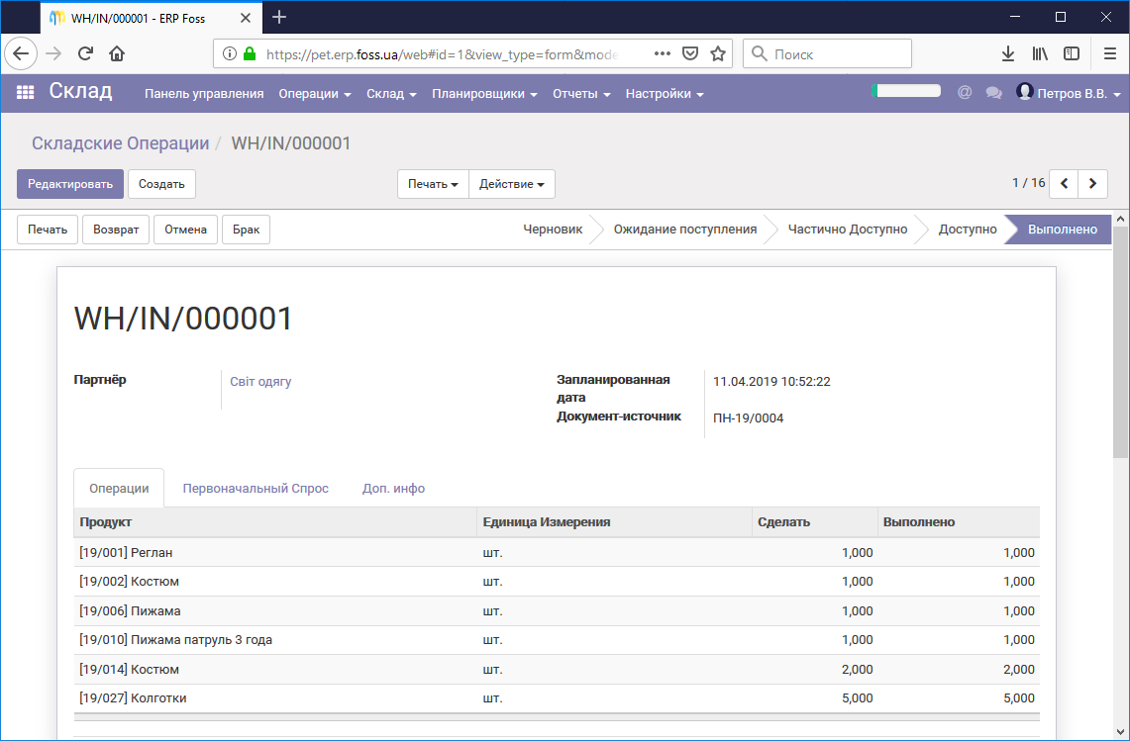
Task: Click the Склад app title
Action: [81, 91]
